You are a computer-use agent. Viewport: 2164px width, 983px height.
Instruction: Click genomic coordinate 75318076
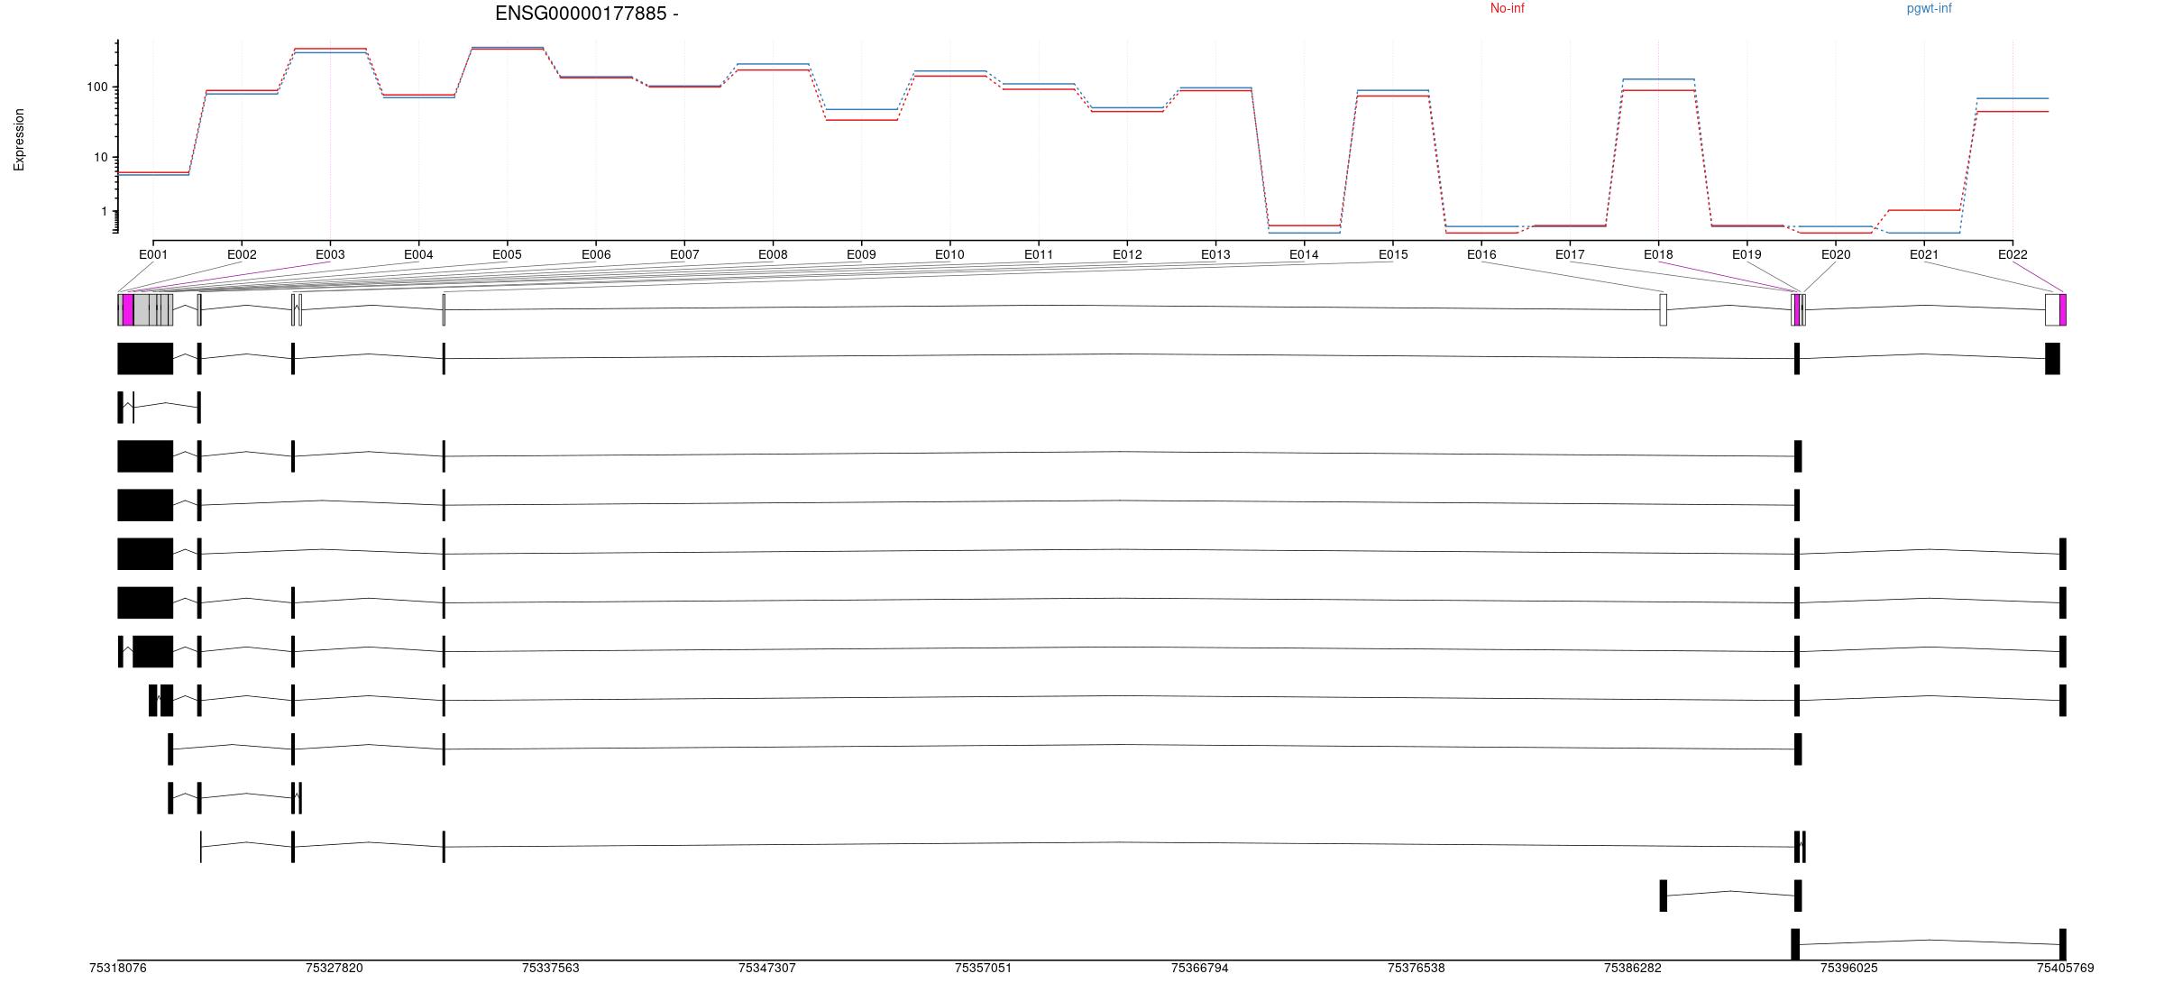tap(118, 968)
